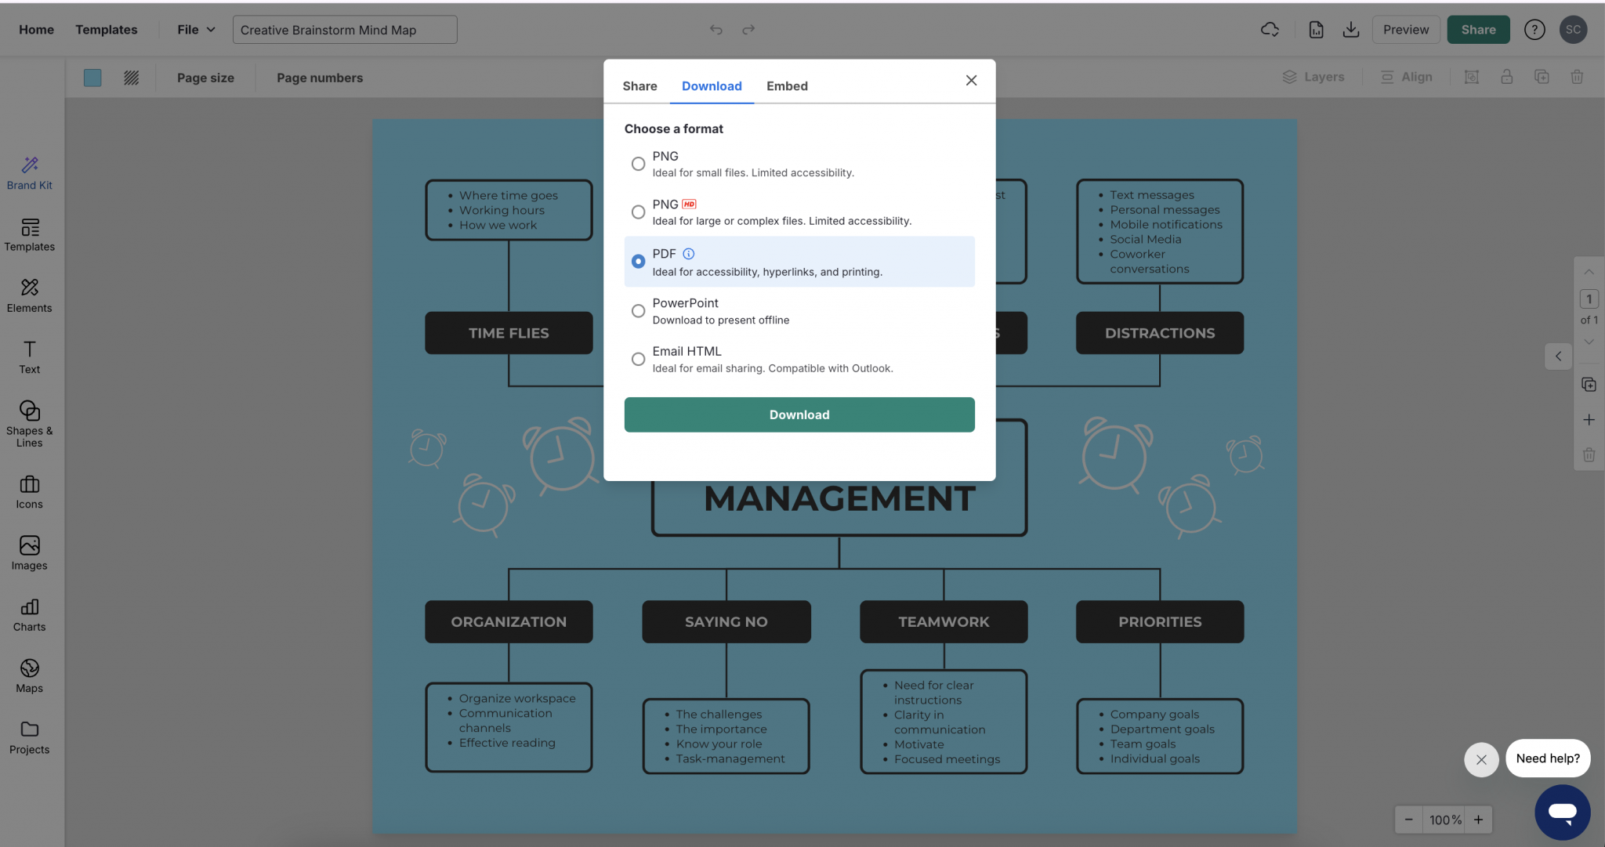The width and height of the screenshot is (1605, 847).
Task: Click the document title input field
Action: pos(344,29)
